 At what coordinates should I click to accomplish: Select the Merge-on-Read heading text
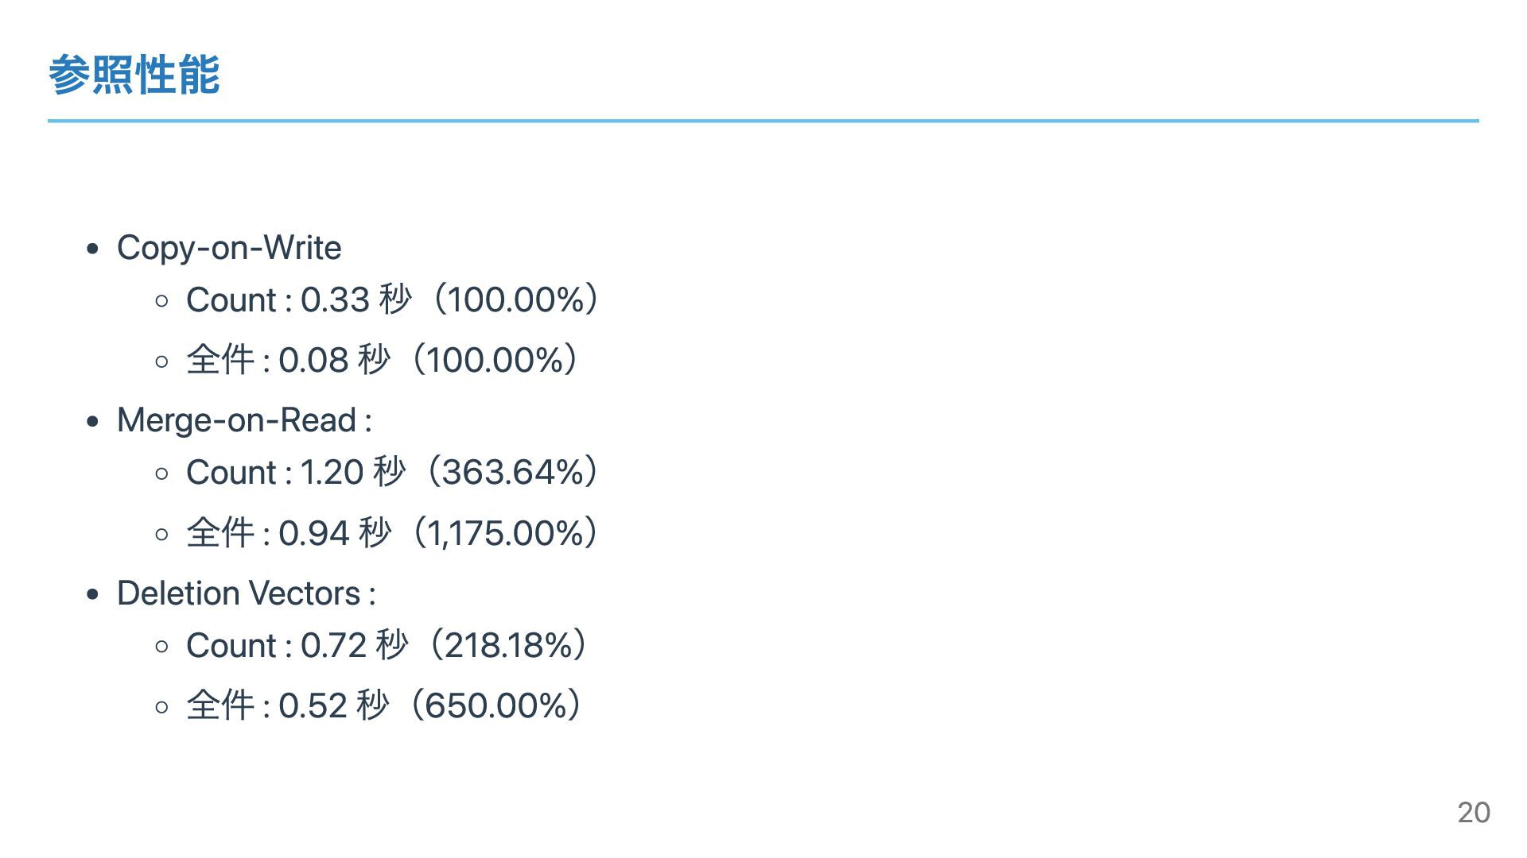pyautogui.click(x=236, y=420)
